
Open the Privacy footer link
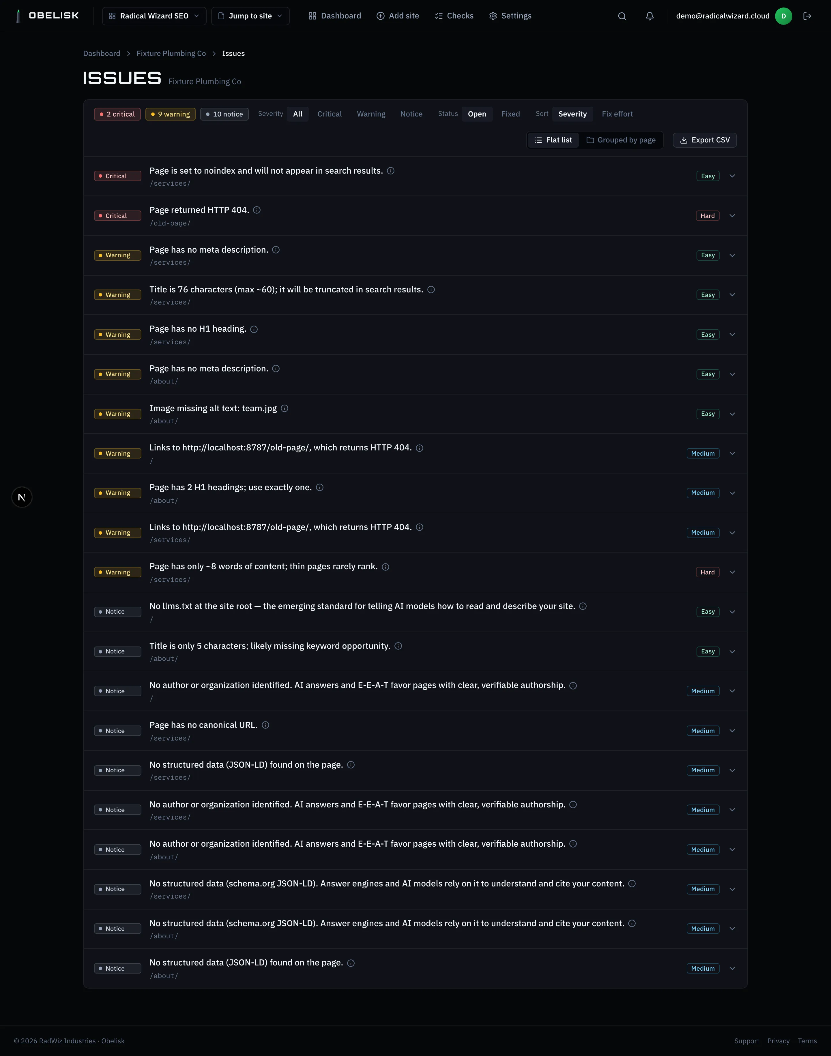point(778,1041)
